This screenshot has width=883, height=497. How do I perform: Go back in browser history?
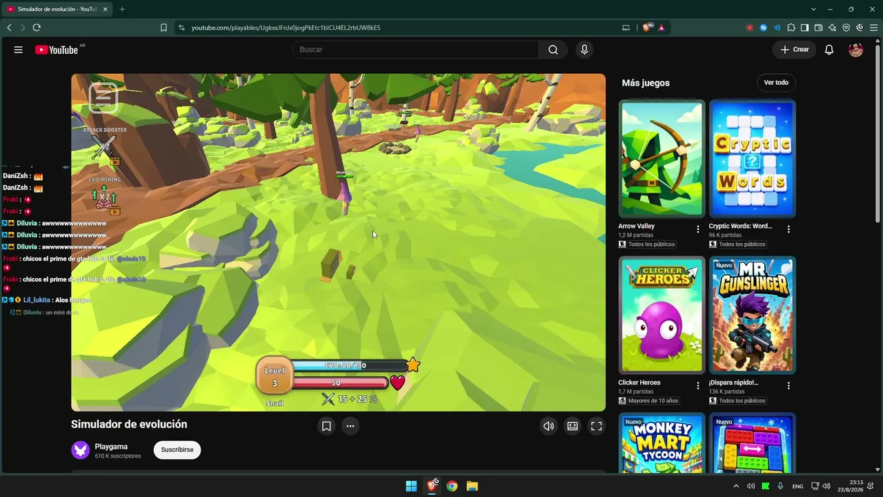click(9, 28)
